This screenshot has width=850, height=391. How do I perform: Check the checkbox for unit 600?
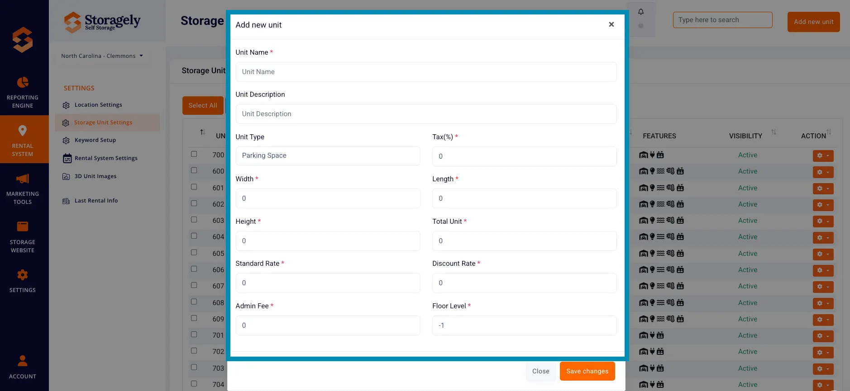(x=194, y=170)
